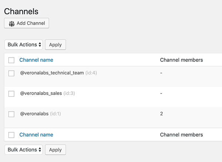Screen dimensions: 222x162
Task: Click the @veronalabs_sales channel name
Action: (x=41, y=94)
